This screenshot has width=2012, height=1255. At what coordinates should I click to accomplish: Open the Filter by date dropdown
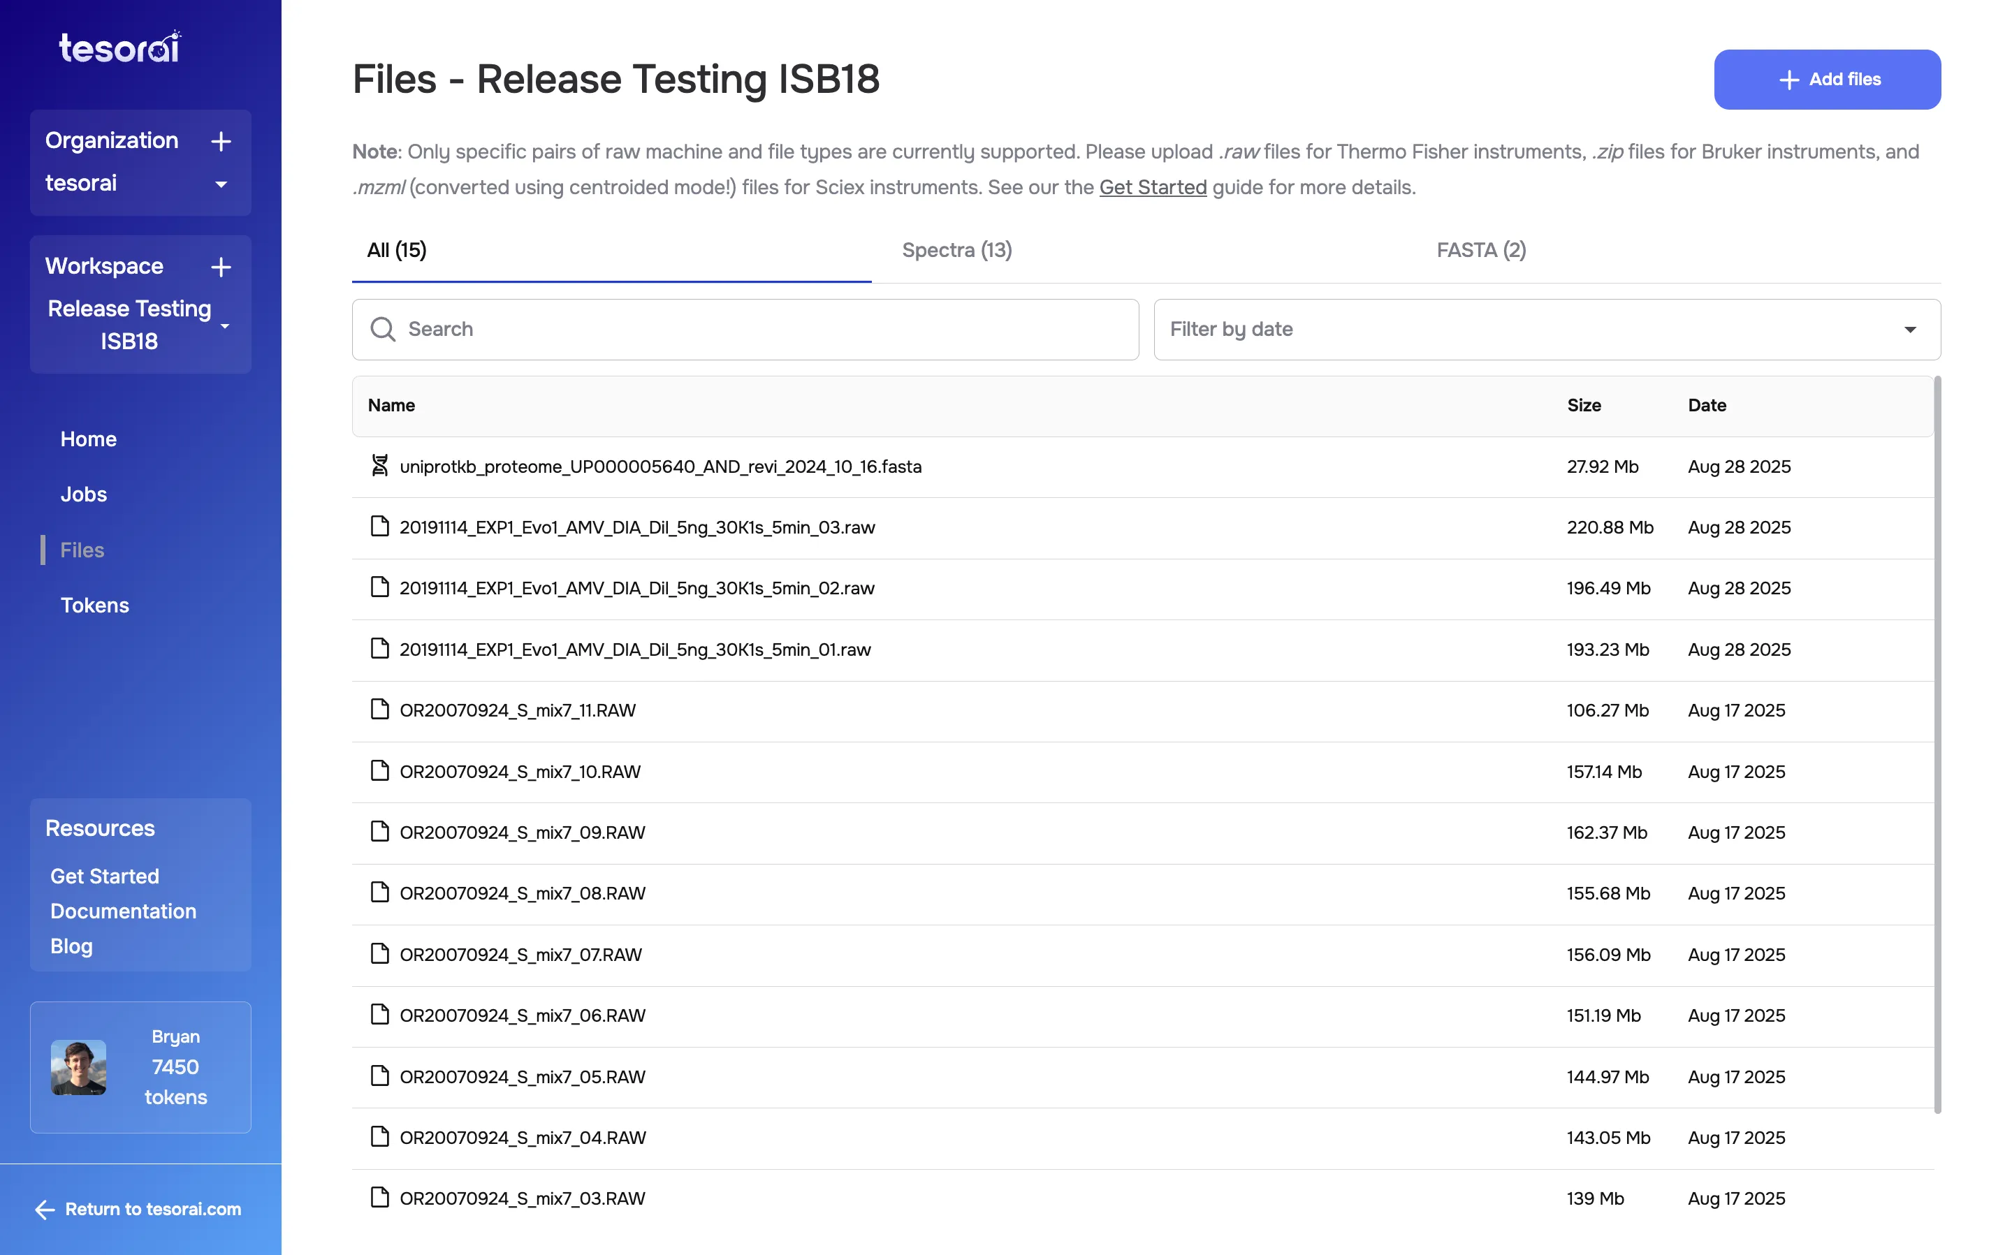pos(1910,330)
